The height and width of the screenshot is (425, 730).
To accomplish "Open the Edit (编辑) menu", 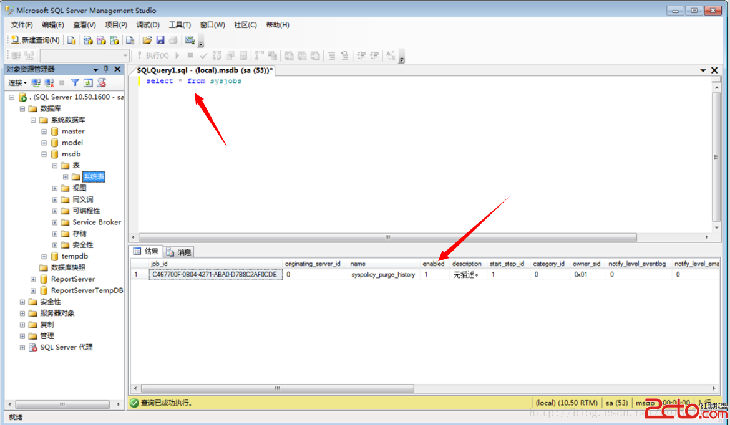I will [52, 25].
